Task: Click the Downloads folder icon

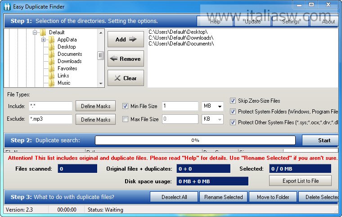Action: [51, 61]
